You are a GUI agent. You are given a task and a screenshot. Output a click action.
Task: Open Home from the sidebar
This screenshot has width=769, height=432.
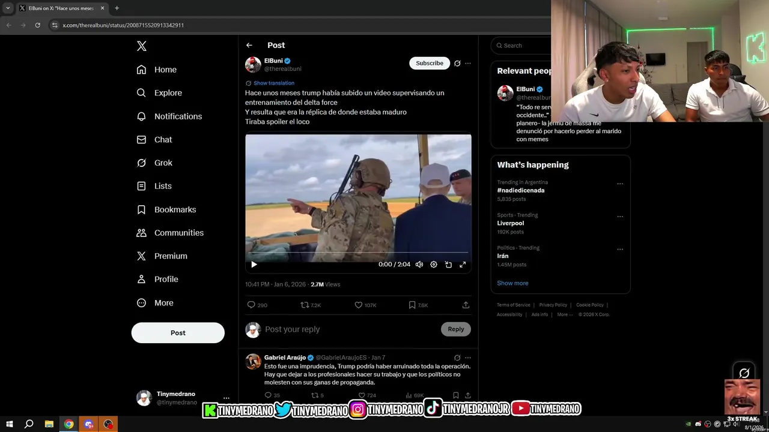[157, 70]
